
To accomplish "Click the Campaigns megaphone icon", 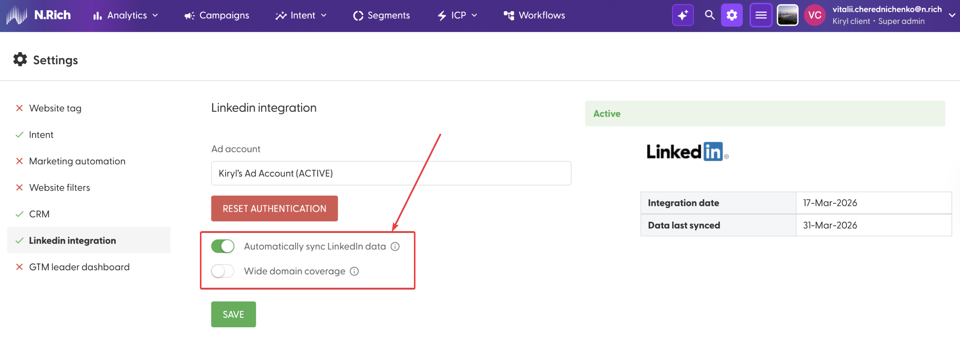I will 189,16.
